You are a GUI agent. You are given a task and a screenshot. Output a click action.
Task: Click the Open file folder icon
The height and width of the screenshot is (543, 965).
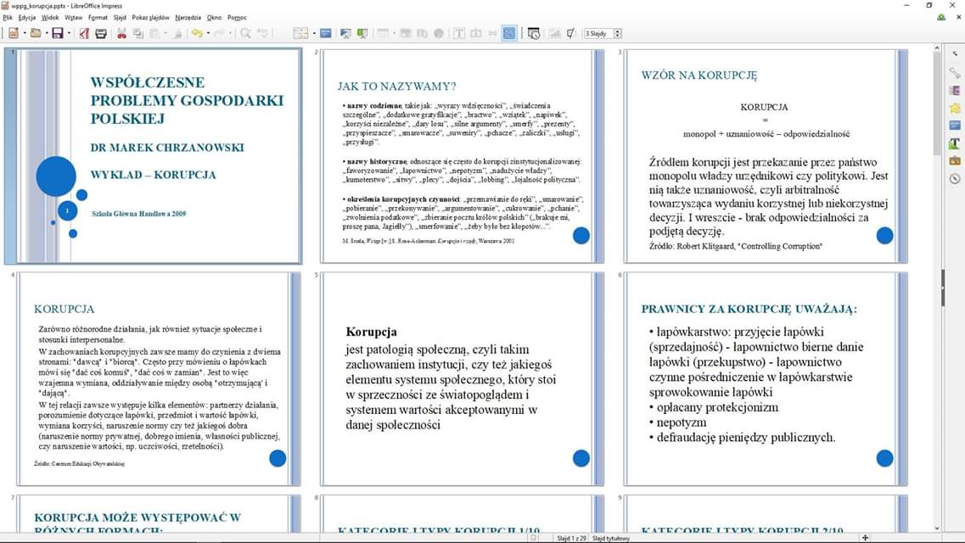pos(36,33)
